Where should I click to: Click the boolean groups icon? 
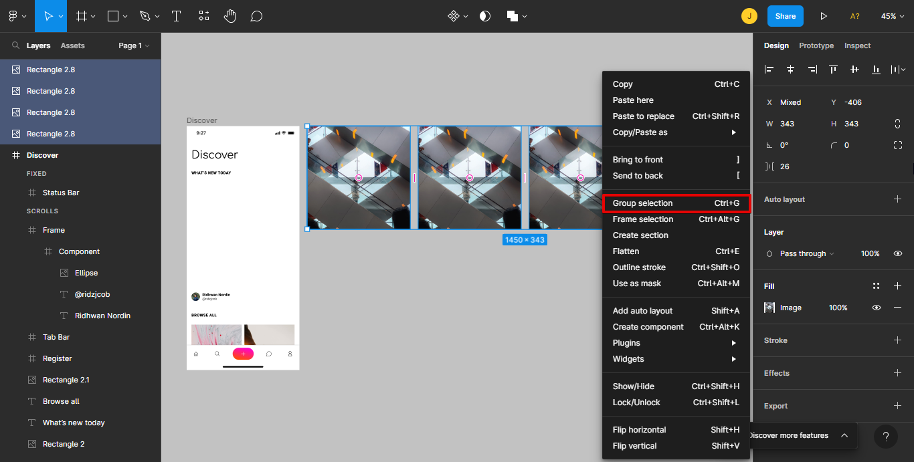[x=513, y=16]
